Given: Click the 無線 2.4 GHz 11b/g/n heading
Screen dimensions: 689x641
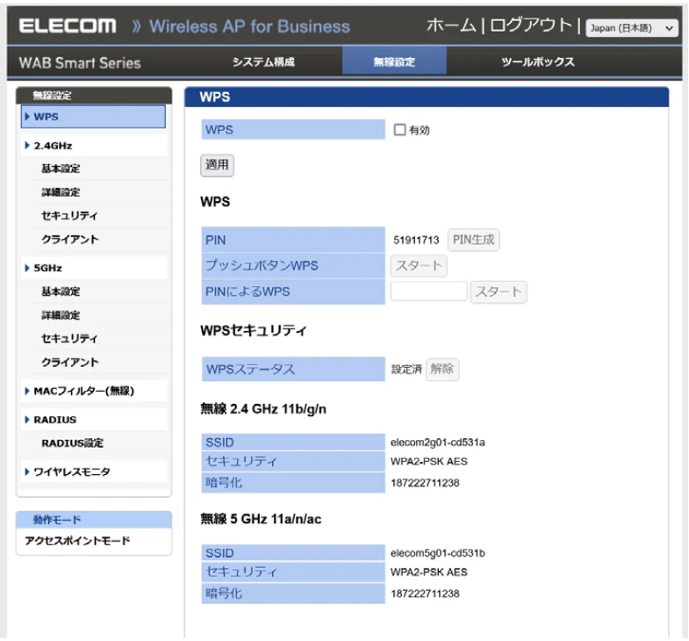Looking at the screenshot, I should click(263, 409).
